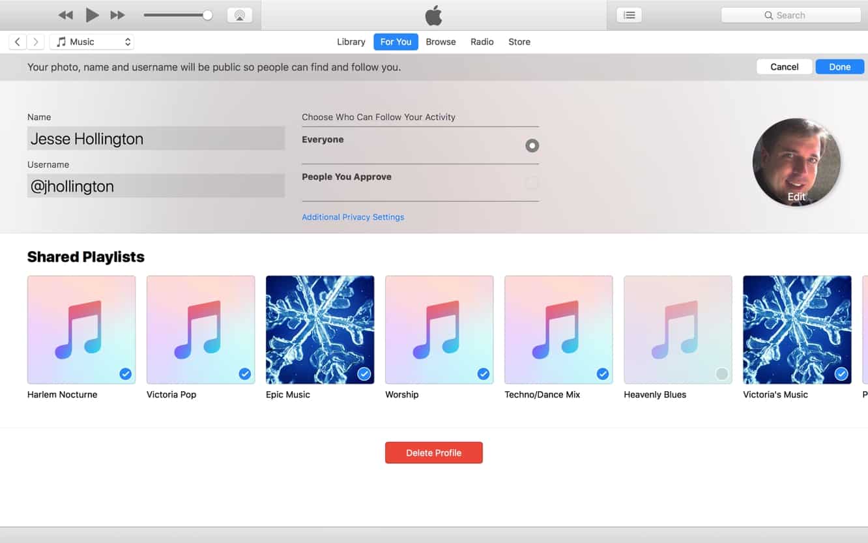Click the Epic Music playlist name
Viewport: 868px width, 543px height.
pyautogui.click(x=288, y=394)
